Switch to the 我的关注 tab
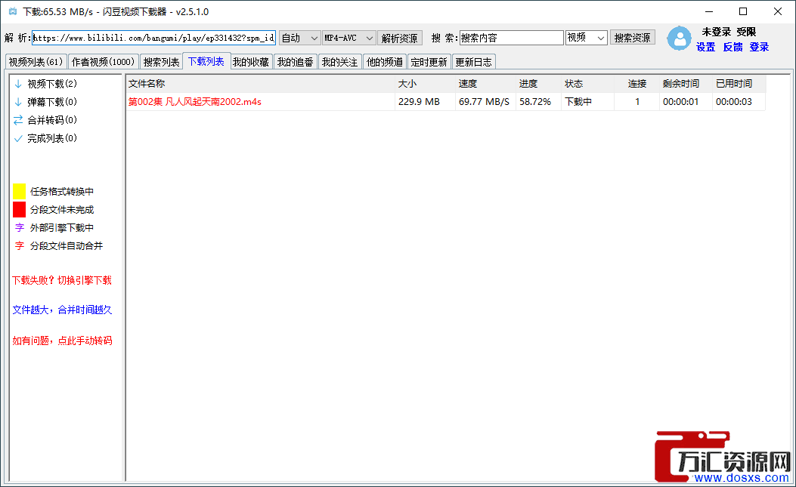Viewport: 796px width, 487px height. point(339,62)
